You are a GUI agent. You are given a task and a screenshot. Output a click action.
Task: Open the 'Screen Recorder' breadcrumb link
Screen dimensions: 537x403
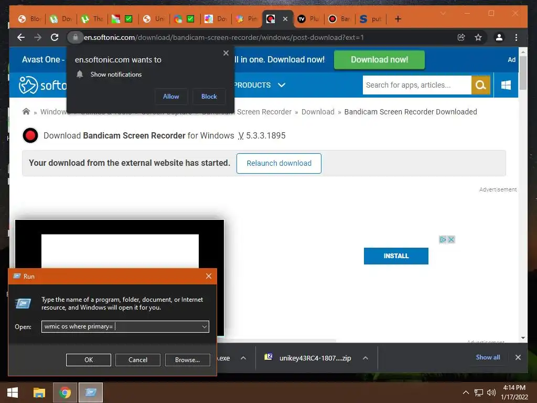264,112
